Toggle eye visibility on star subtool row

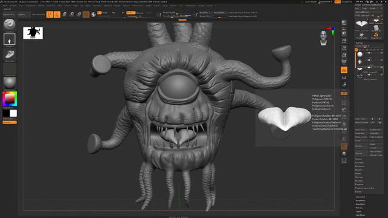click(x=382, y=60)
